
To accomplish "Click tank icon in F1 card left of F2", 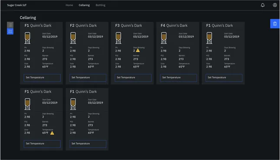I will point(27,38).
